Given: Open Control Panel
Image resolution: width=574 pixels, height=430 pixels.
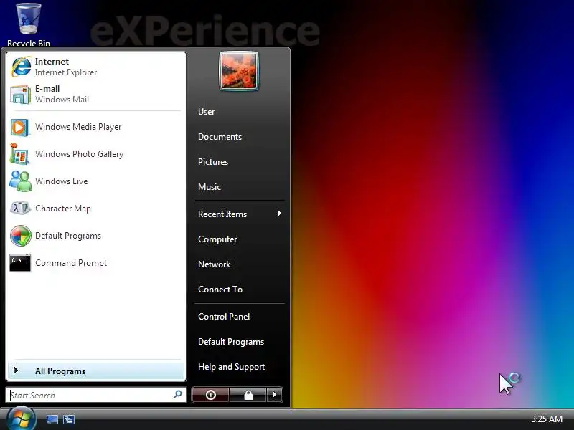Looking at the screenshot, I should point(224,317).
